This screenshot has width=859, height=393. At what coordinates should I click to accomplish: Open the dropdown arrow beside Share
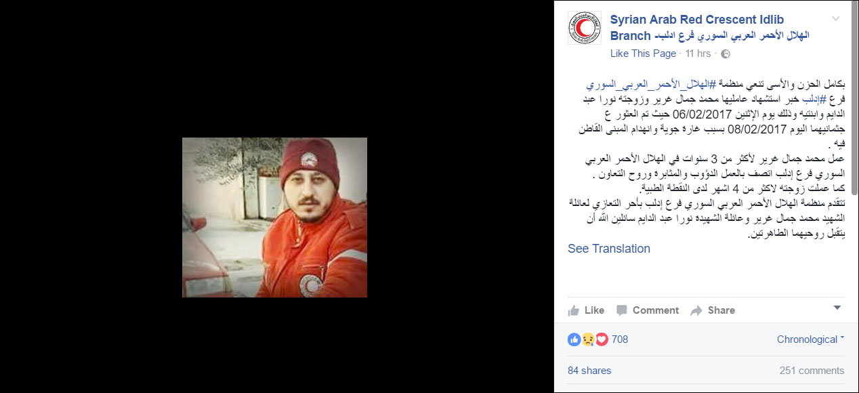point(837,308)
